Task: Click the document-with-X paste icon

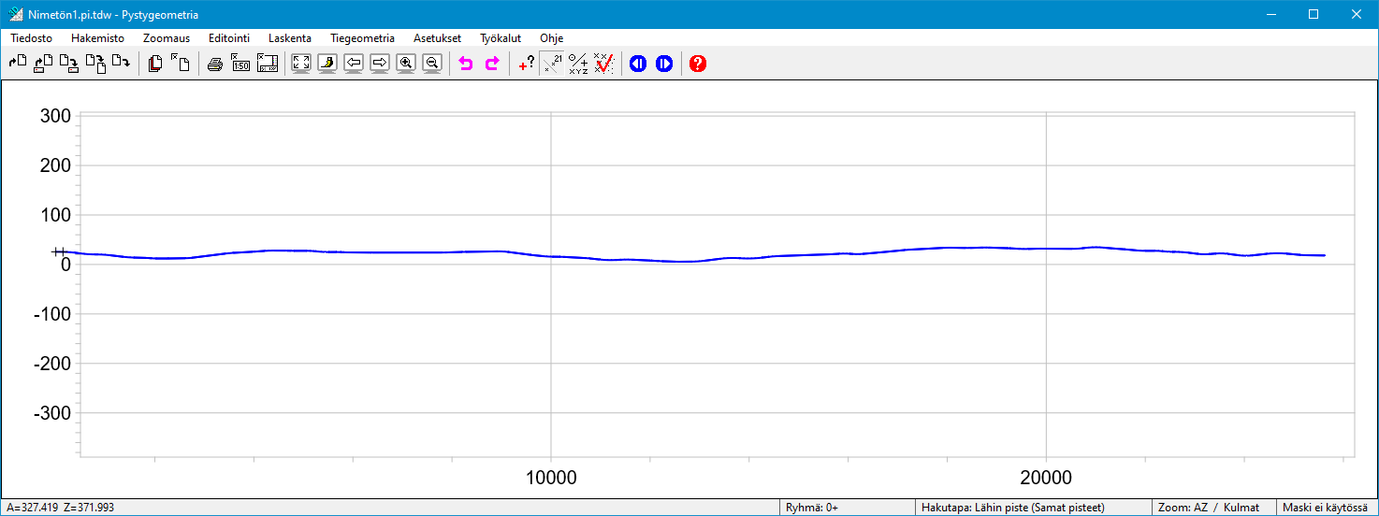Action: coord(181,64)
